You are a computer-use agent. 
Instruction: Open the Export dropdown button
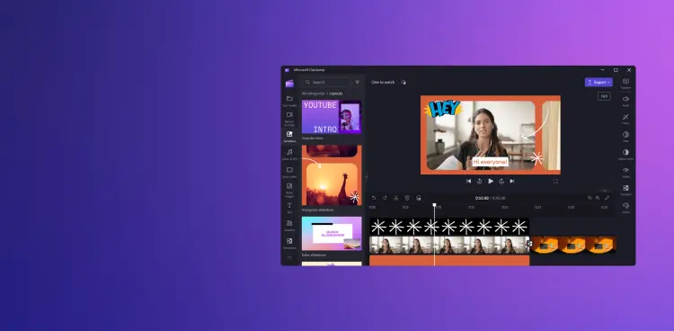click(599, 82)
